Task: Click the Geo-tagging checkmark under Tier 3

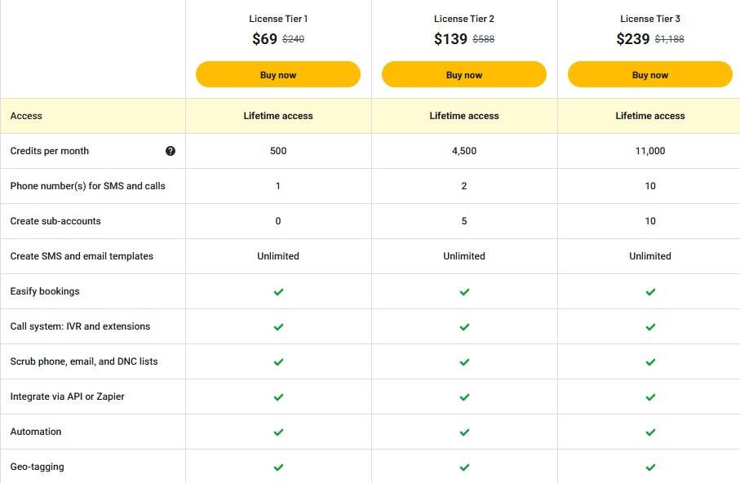Action: tap(650, 467)
